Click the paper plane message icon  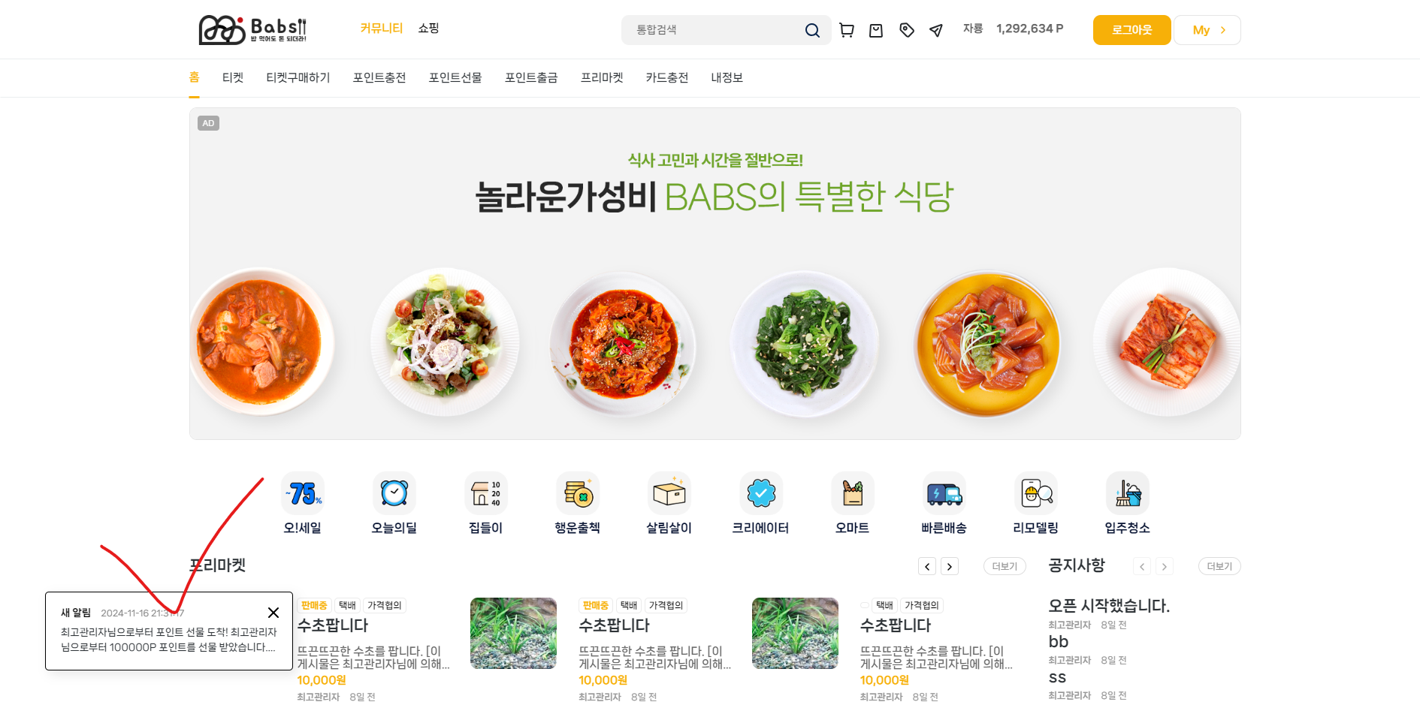(x=936, y=30)
